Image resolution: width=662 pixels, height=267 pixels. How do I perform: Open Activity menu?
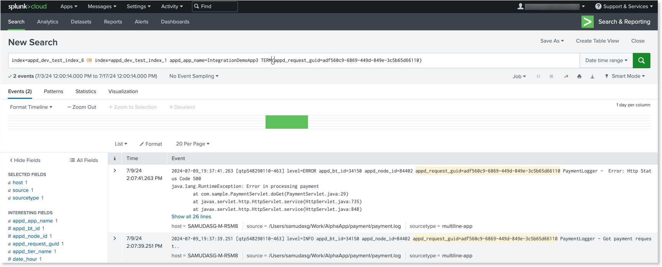click(x=172, y=7)
